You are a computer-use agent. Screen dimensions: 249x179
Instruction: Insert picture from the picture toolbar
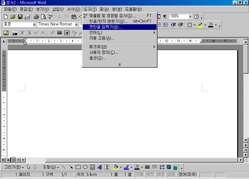tap(6, 33)
